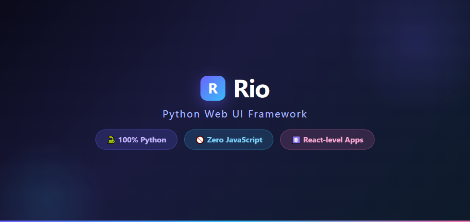The width and height of the screenshot is (470, 222).
Task: Click the red prohibited sign icon
Action: pos(200,140)
